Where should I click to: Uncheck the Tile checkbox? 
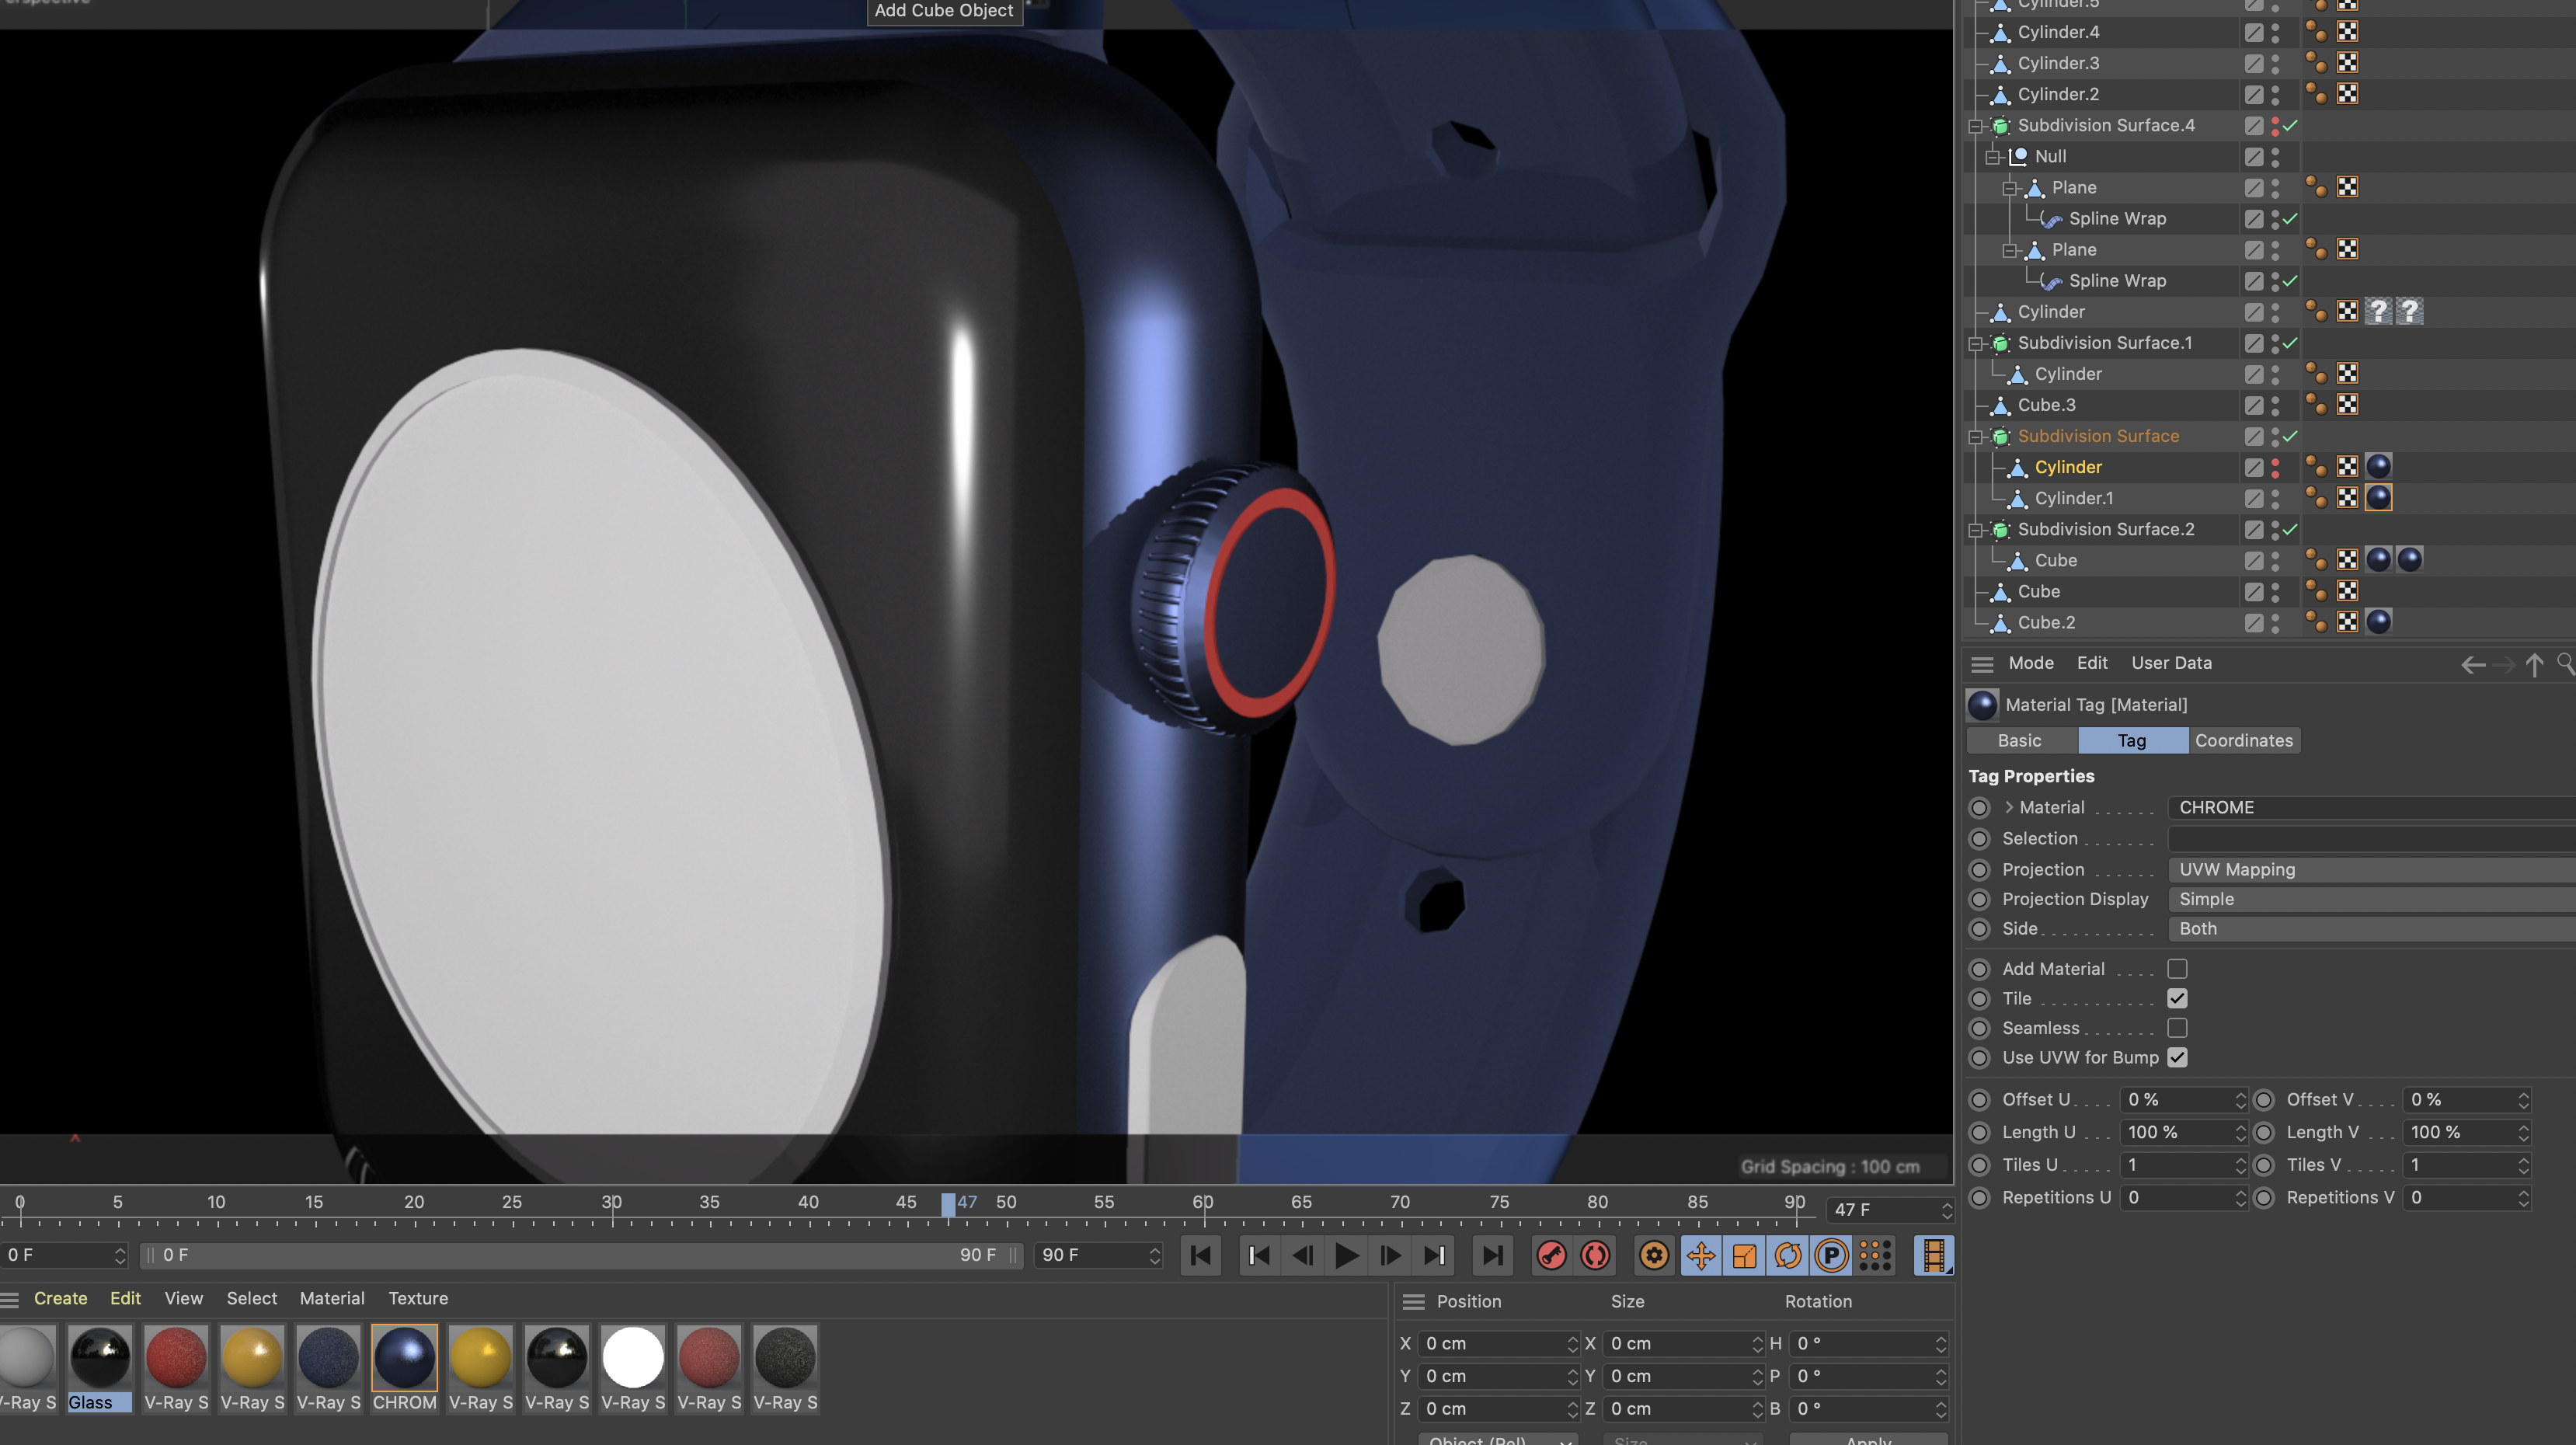2177,998
